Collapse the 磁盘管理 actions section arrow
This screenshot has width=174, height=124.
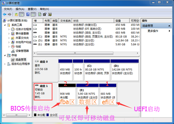[169, 26]
